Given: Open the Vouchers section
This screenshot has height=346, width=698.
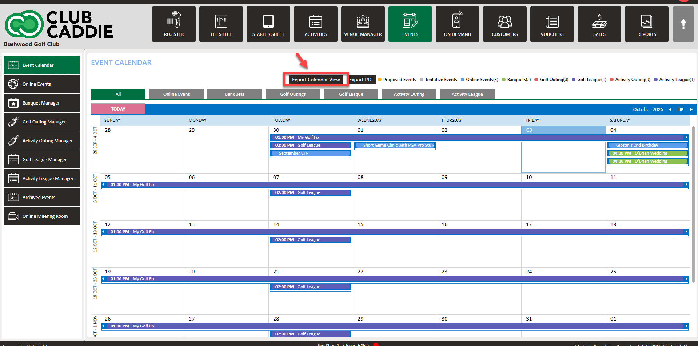Looking at the screenshot, I should [552, 24].
